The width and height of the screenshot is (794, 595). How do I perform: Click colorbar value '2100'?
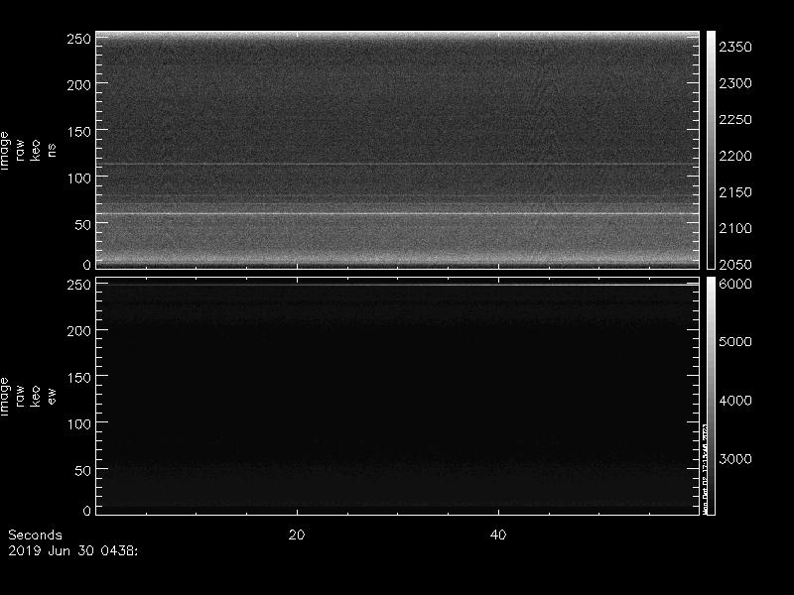pos(735,228)
